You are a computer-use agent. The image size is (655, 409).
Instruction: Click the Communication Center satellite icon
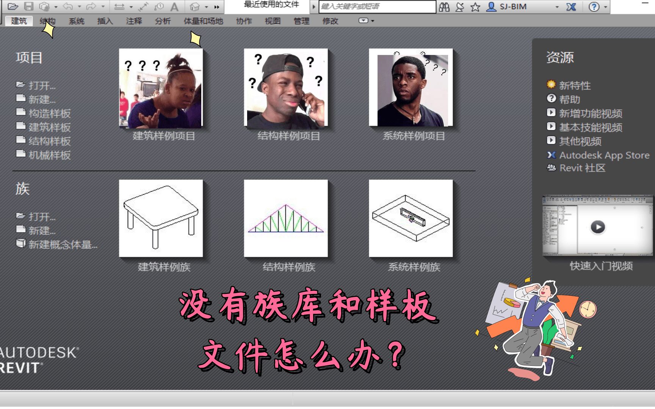click(x=460, y=7)
